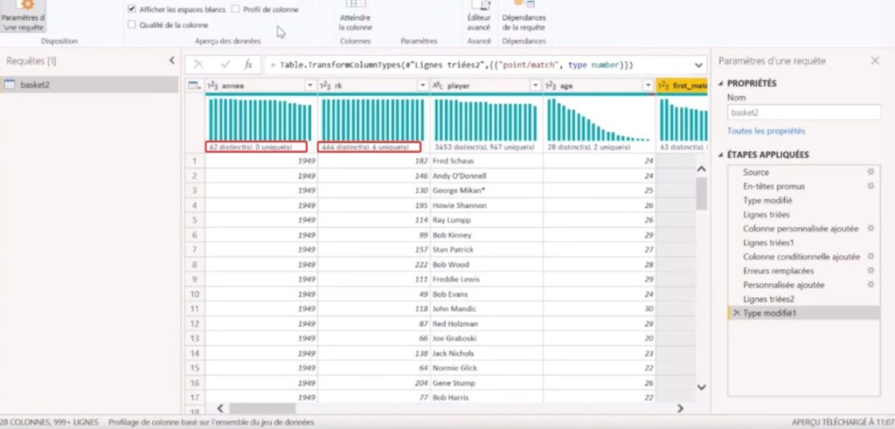Select cell 'George Mikan*'
895x429 pixels.
[486, 190]
